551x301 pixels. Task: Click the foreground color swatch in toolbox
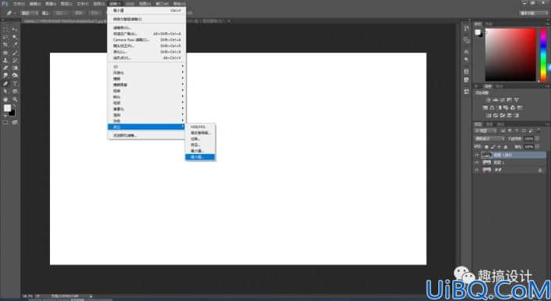pyautogui.click(x=7, y=109)
